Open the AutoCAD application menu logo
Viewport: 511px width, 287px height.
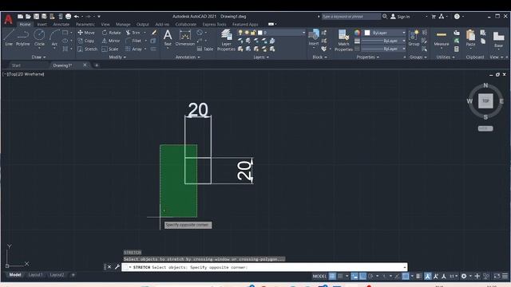point(8,19)
